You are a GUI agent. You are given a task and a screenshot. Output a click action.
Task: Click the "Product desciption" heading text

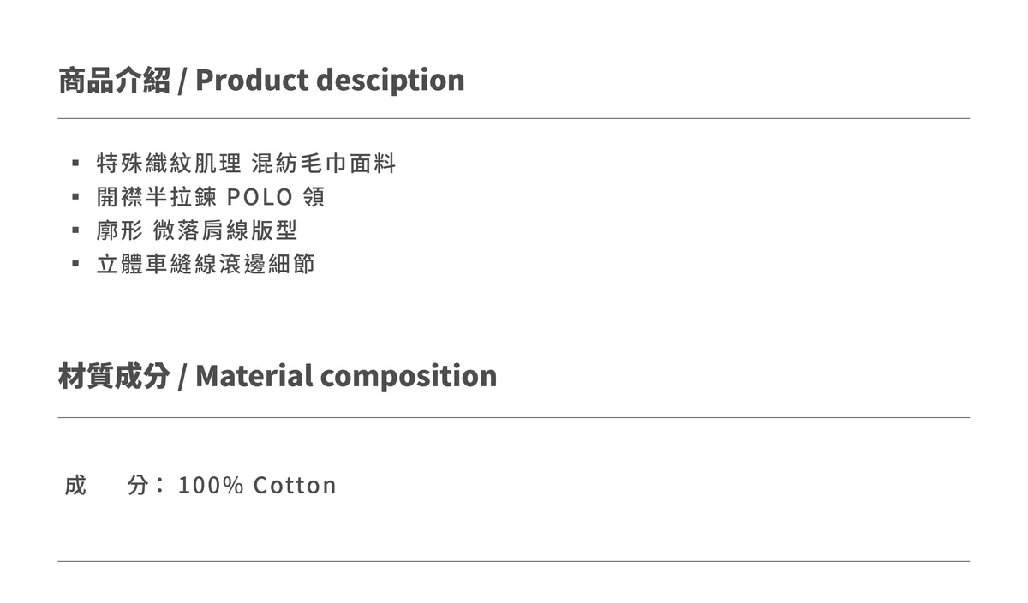(x=330, y=80)
